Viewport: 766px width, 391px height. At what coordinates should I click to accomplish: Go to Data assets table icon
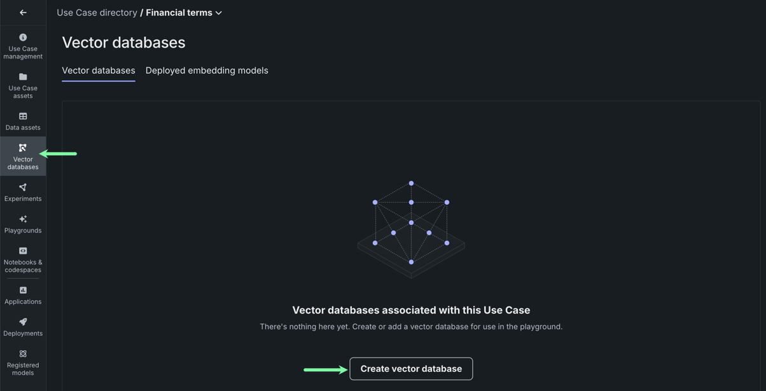click(x=23, y=116)
